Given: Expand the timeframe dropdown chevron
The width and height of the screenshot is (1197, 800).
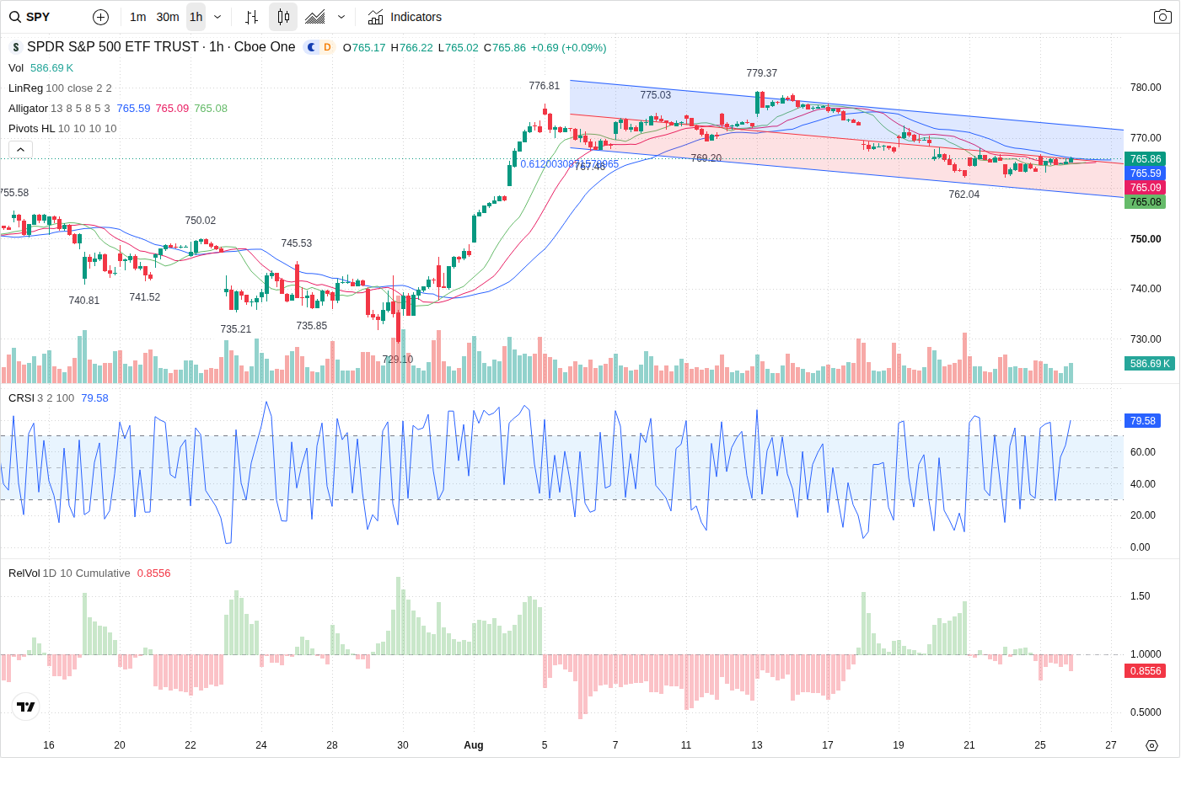Looking at the screenshot, I should [x=217, y=17].
